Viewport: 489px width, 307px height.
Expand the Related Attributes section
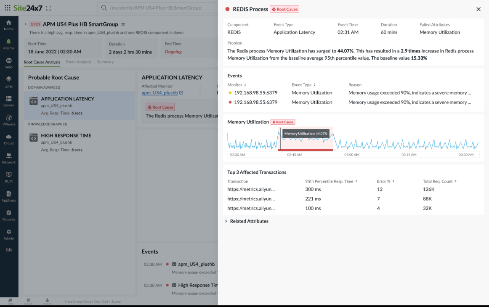[248, 221]
